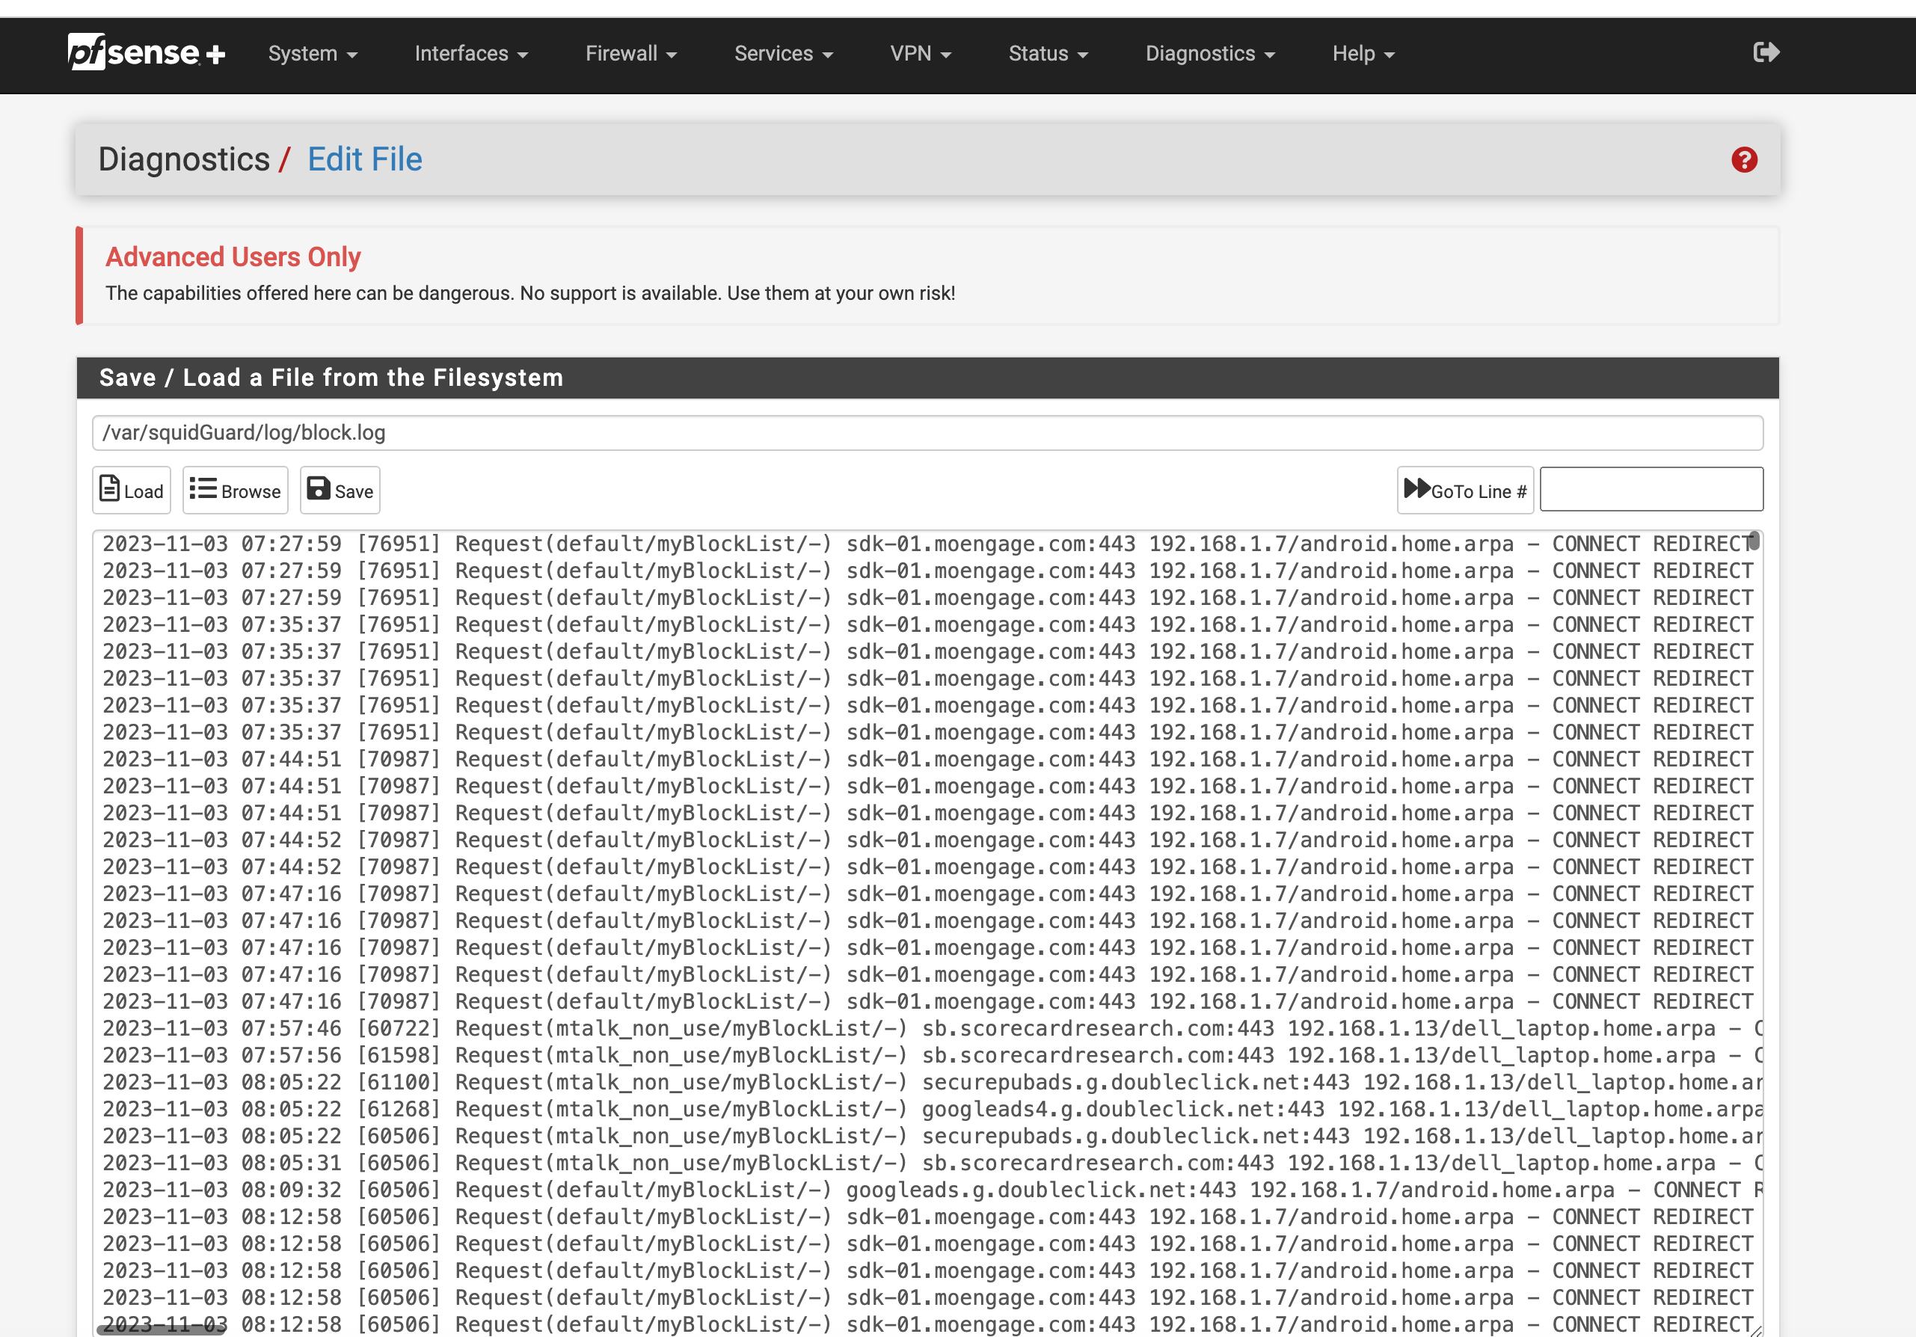Click the GoTo Line # button
This screenshot has width=1916, height=1337.
(1464, 490)
